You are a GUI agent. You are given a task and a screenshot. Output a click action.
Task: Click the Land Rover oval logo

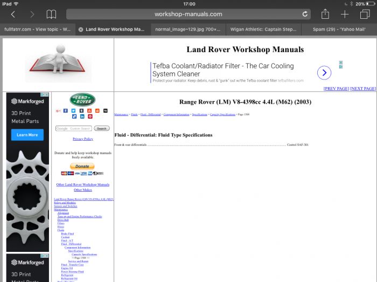pos(82,100)
